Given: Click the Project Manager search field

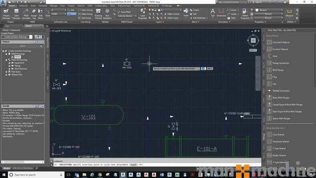Looking at the screenshot, I should [23, 46].
